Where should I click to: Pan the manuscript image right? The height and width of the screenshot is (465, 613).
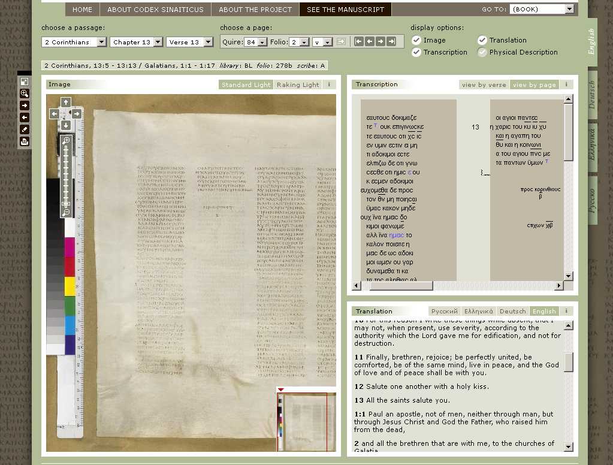click(x=77, y=114)
